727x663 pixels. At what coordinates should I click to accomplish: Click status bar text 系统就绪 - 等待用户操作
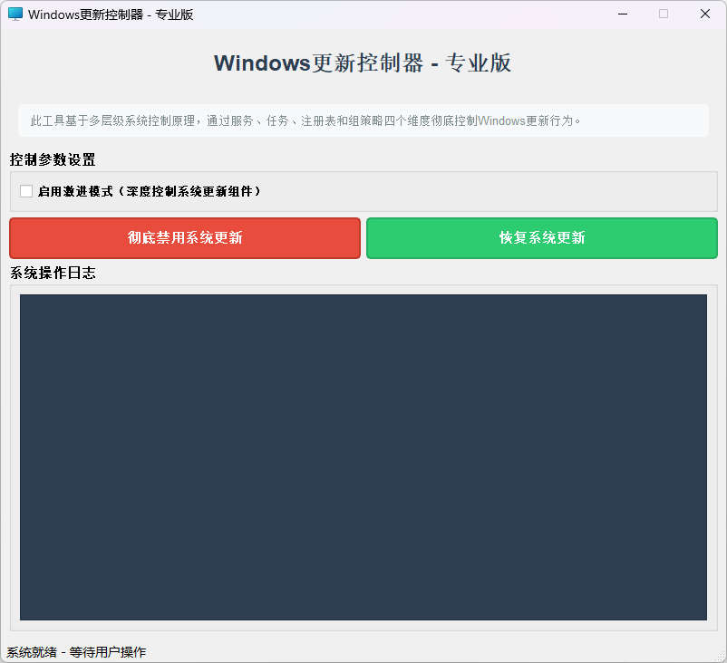(x=76, y=652)
